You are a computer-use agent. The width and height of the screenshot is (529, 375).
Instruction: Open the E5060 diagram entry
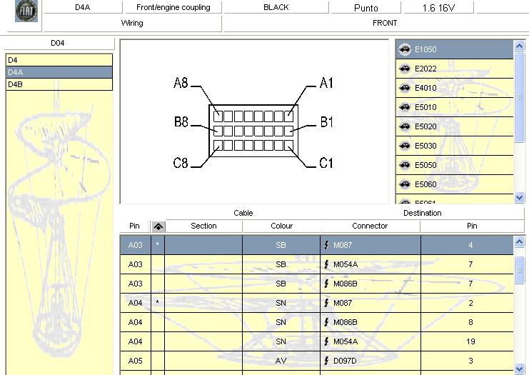(455, 184)
